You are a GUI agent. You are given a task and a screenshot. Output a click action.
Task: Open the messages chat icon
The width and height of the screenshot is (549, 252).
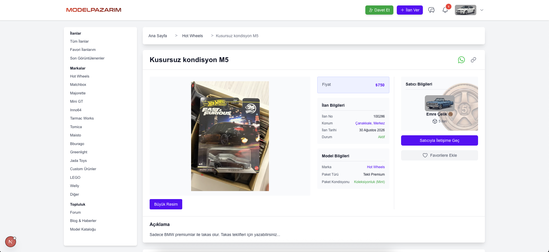pyautogui.click(x=431, y=10)
